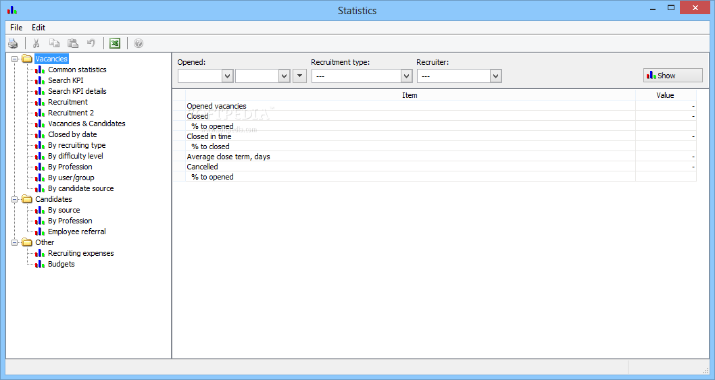Image resolution: width=715 pixels, height=380 pixels.
Task: Click the Cut scissors icon
Action: [x=36, y=43]
